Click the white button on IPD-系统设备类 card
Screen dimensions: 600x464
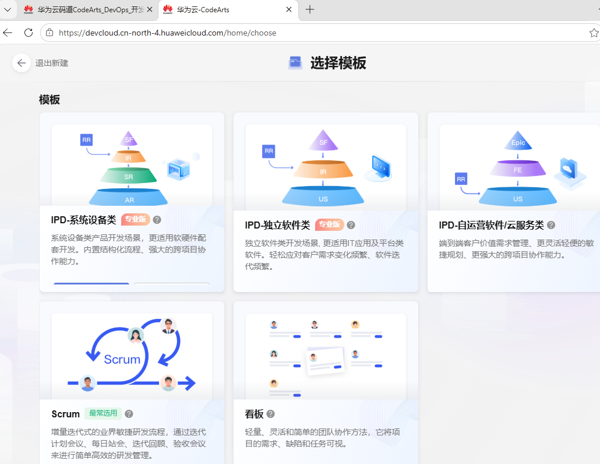pos(172,284)
